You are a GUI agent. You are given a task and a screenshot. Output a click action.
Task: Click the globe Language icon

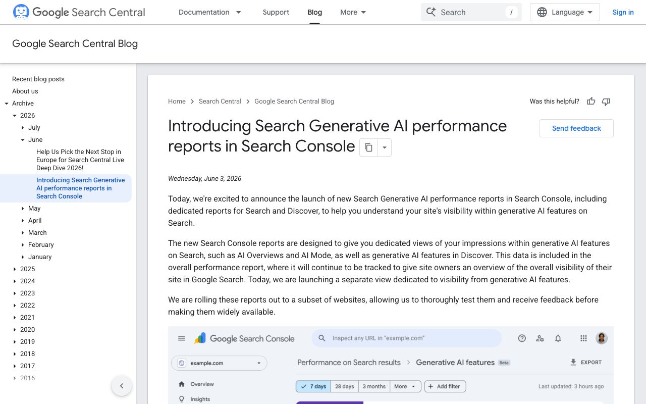(542, 12)
